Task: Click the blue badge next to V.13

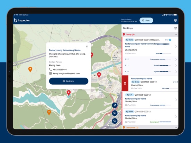Action: tap(170, 40)
